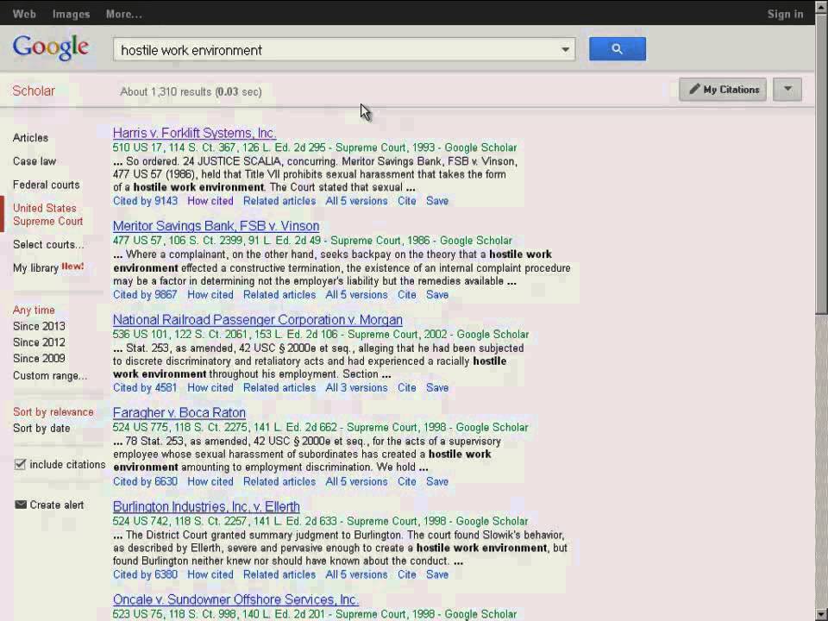Screen dimensions: 828x621
Task: Click Sign in at top right
Action: click(x=785, y=14)
